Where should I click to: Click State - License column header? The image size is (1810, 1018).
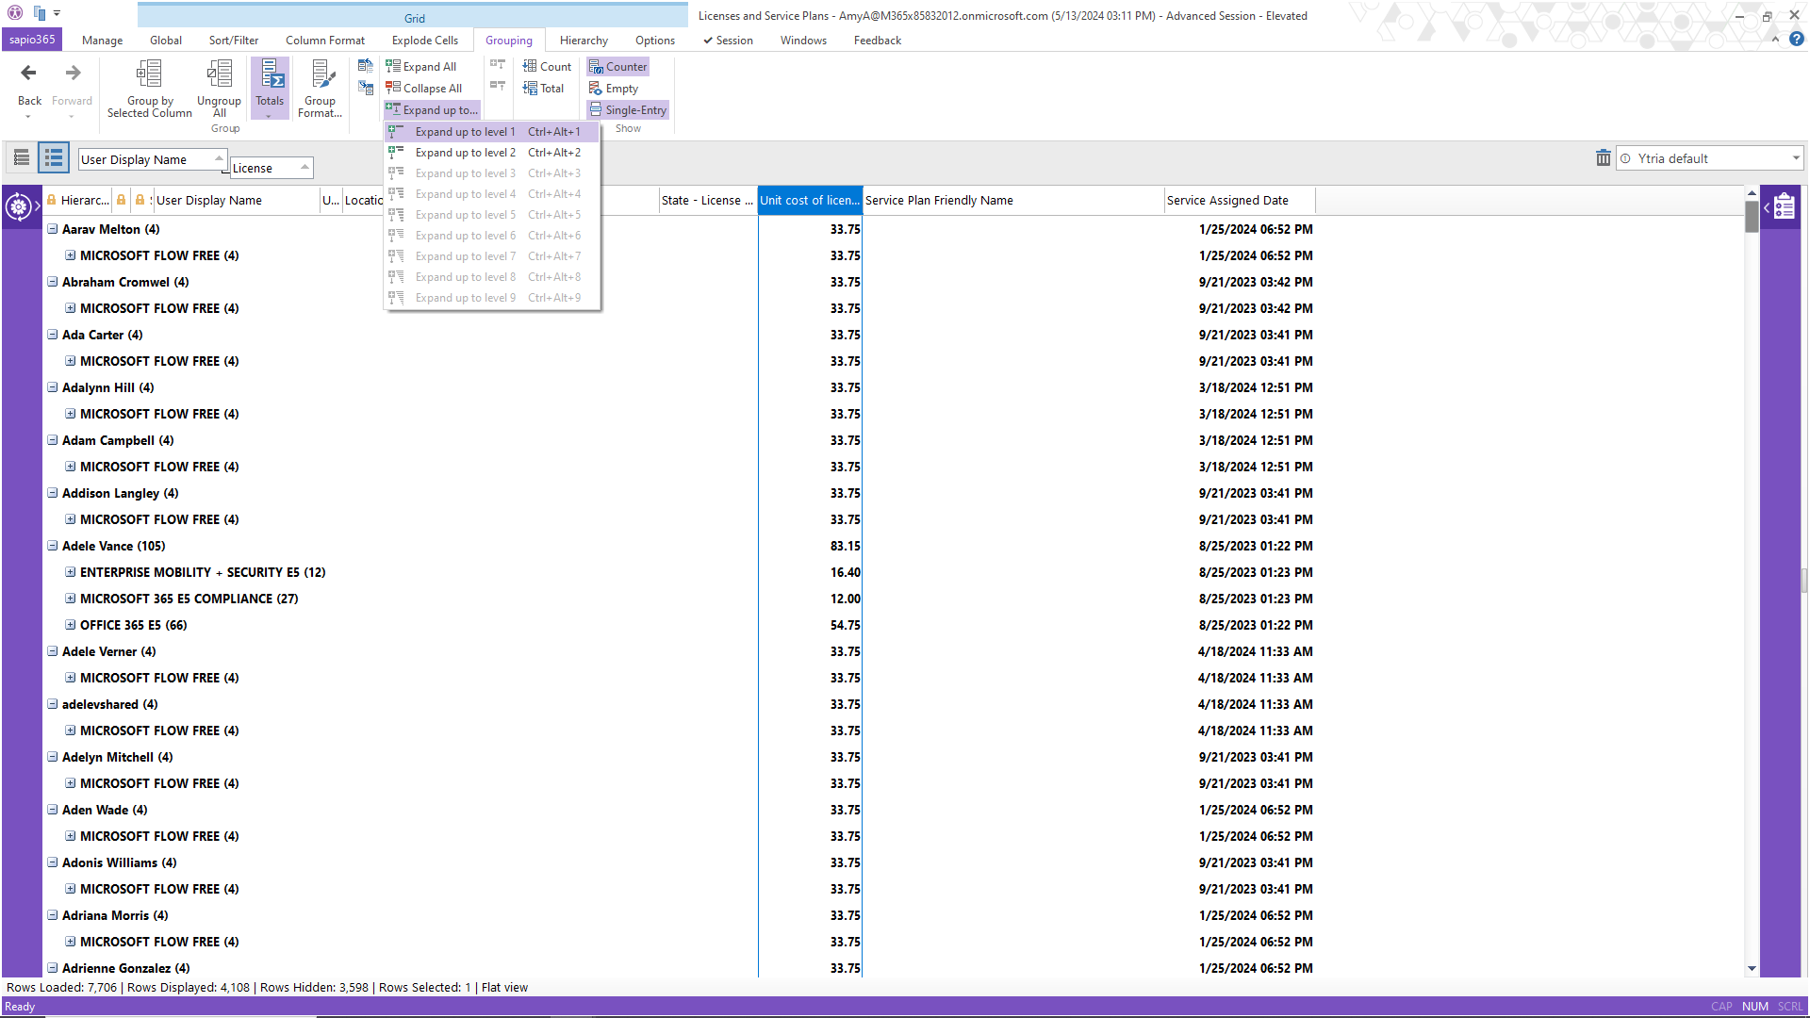tap(708, 200)
